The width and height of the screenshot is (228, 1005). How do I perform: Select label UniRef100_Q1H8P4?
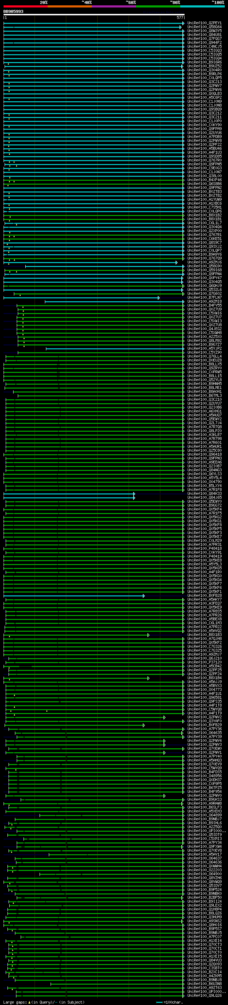pyautogui.click(x=204, y=909)
